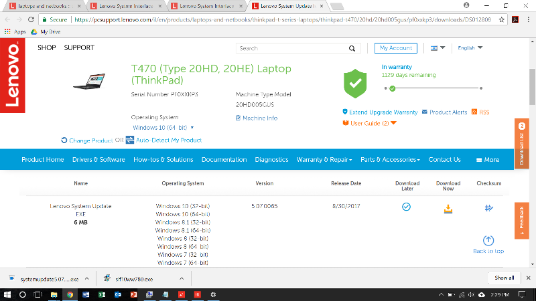Open the Windows 10 (64-bit) operating system dropdown

point(163,128)
